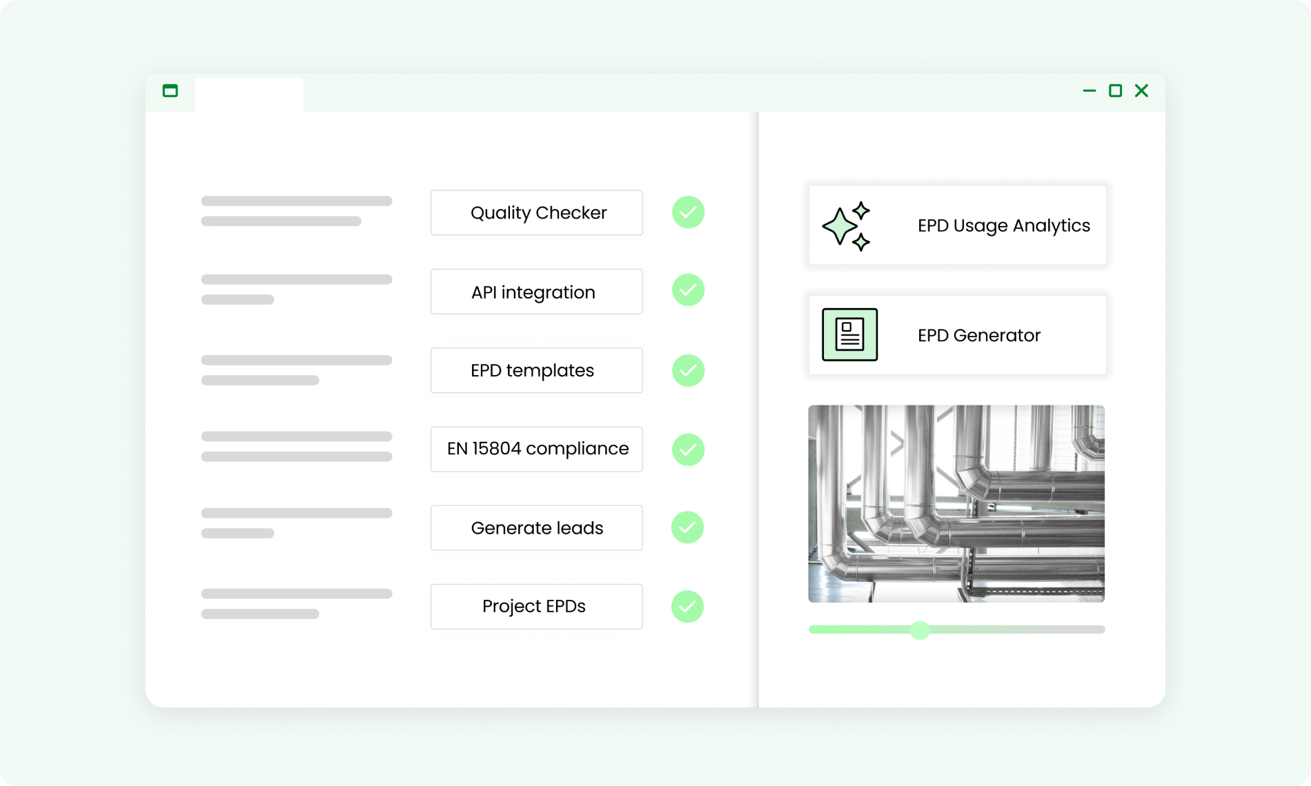Viewport: 1311px width, 786px height.
Task: Select the Quality Checker menu entry
Action: (536, 212)
